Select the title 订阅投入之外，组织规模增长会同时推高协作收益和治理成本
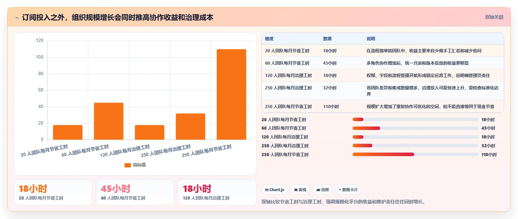This screenshot has width=518, height=219. point(118,17)
